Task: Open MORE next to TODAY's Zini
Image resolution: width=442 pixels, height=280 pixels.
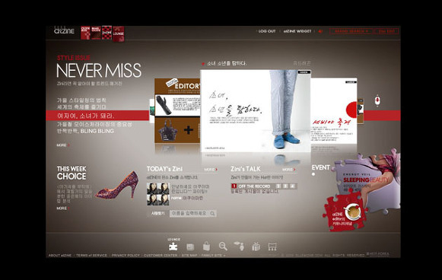Action: pyautogui.click(x=211, y=170)
